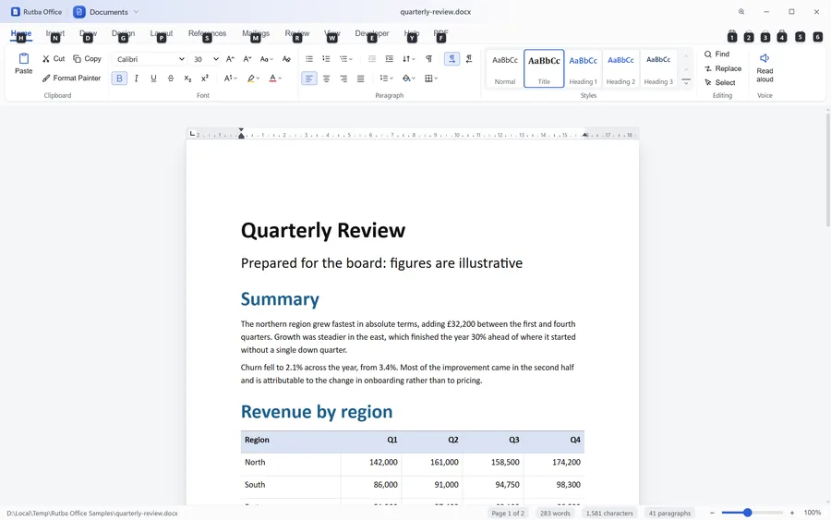831x520 pixels.
Task: Click the Replace button
Action: (x=722, y=68)
